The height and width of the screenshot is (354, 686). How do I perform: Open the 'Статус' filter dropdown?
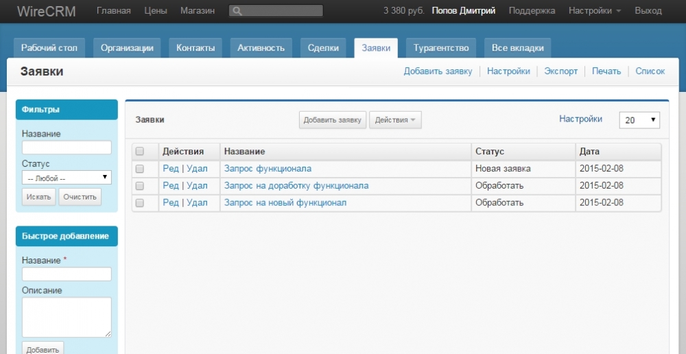pyautogui.click(x=67, y=178)
